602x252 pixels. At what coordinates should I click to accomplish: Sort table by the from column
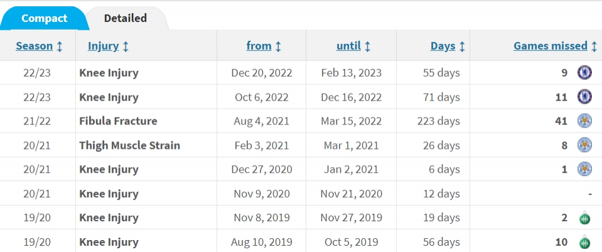tap(259, 46)
